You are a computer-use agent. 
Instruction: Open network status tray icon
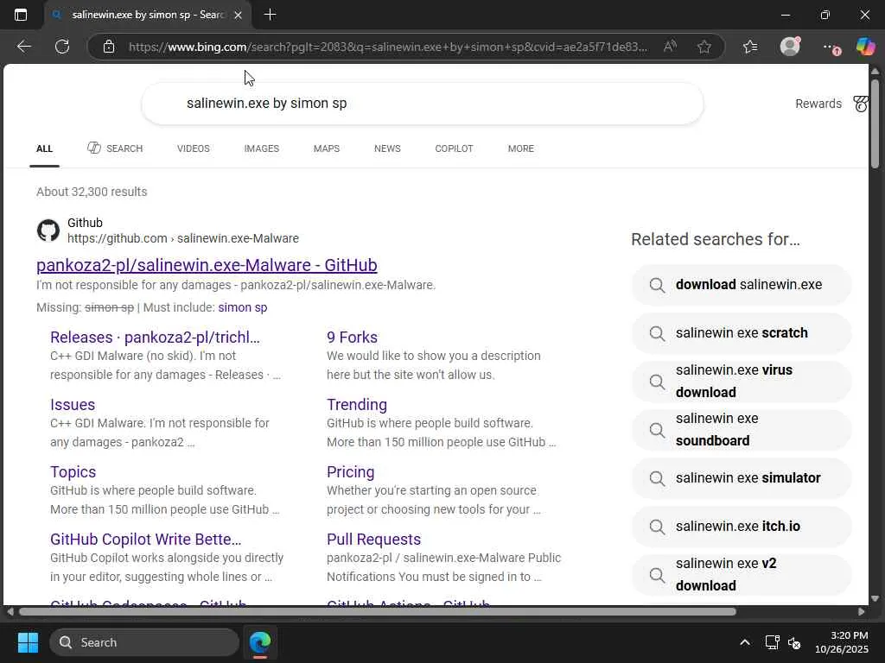click(x=772, y=642)
